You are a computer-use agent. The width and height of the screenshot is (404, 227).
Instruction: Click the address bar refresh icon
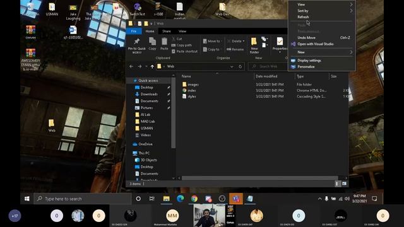pos(240,66)
